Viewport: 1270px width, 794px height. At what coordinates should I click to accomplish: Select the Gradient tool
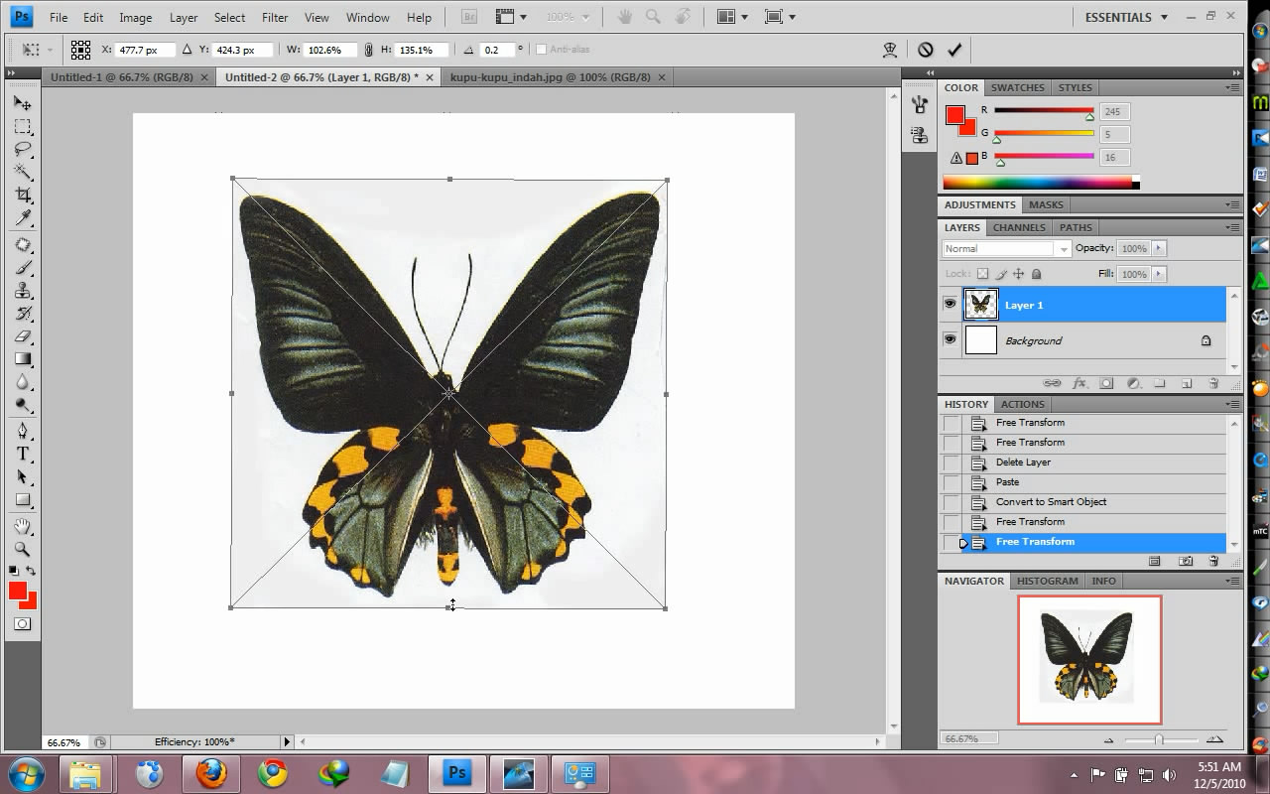point(22,359)
